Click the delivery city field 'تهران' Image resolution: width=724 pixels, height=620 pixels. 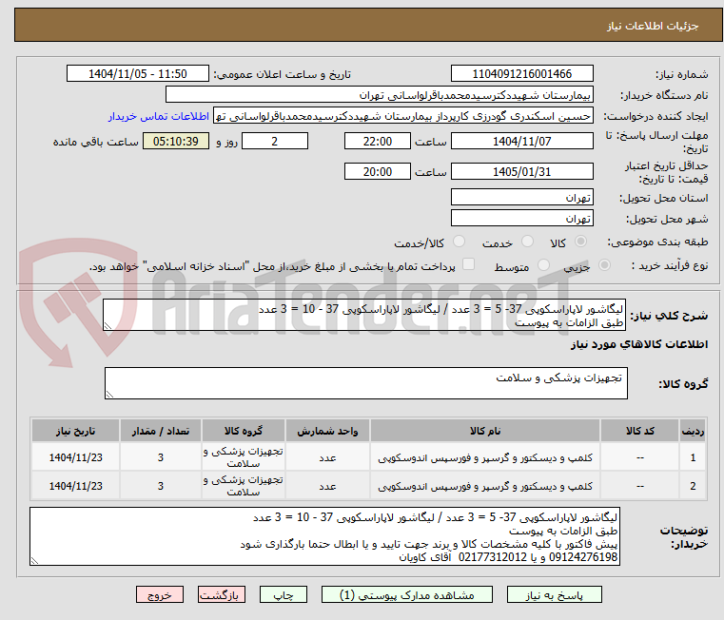[521, 219]
